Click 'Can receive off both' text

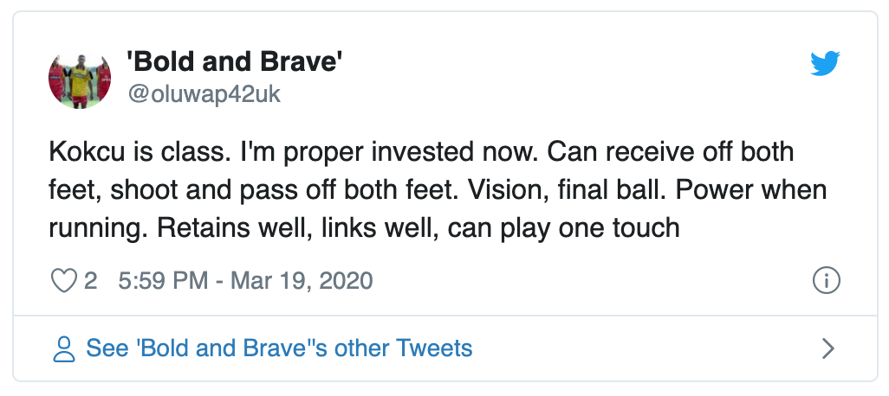[x=656, y=153]
